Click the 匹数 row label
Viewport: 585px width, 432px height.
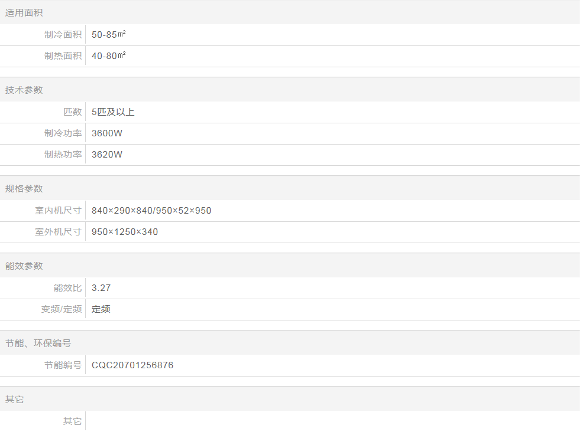pos(72,112)
